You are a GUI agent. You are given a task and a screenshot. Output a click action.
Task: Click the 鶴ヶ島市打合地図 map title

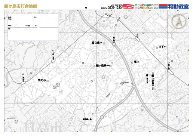[21, 6]
